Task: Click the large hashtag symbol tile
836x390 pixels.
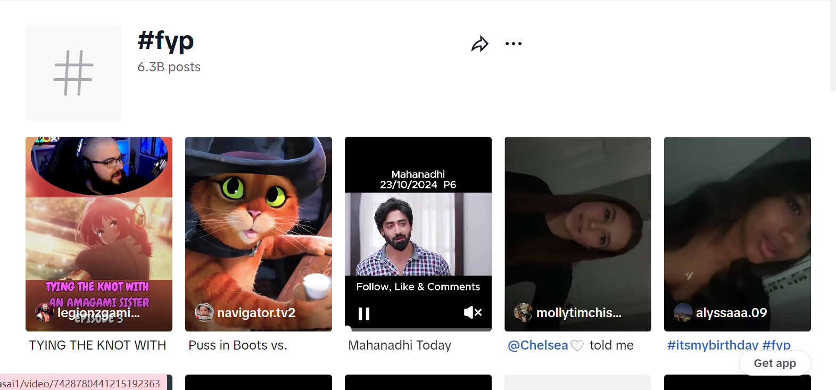Action: coord(73,73)
